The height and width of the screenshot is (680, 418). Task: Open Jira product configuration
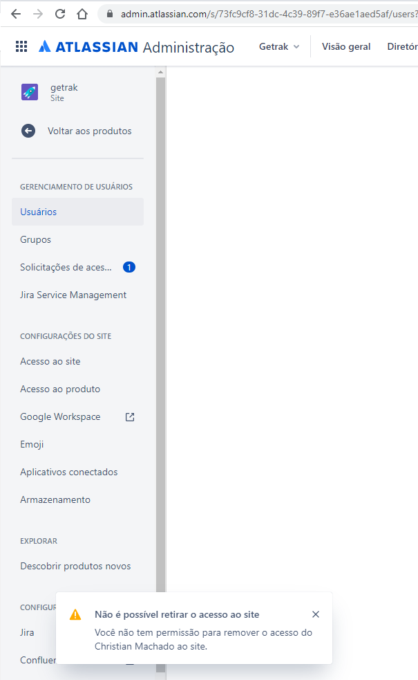(27, 632)
